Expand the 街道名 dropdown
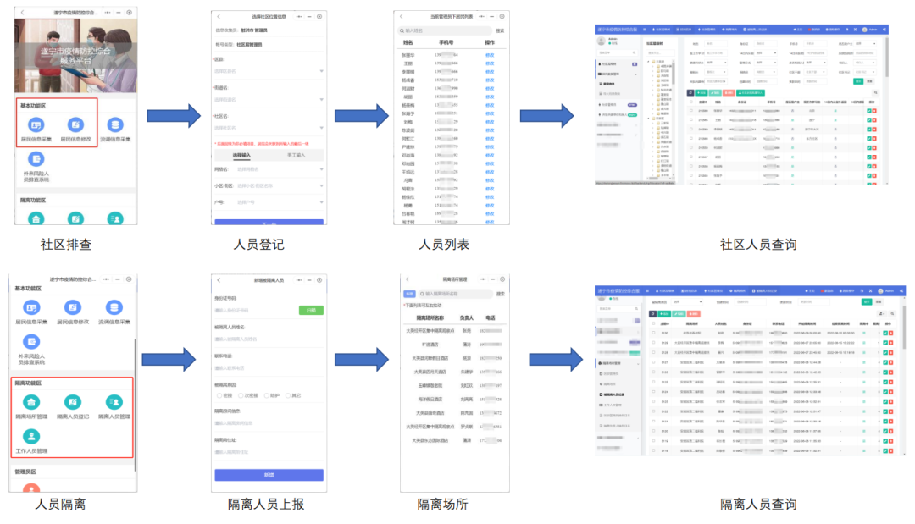The width and height of the screenshot is (915, 524). pos(268,99)
